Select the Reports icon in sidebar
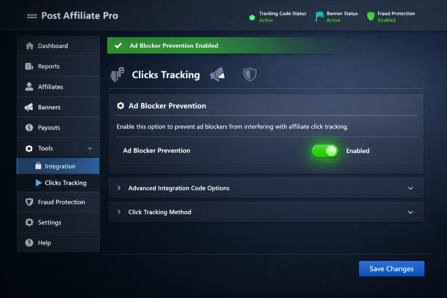The width and height of the screenshot is (447, 298). point(29,66)
